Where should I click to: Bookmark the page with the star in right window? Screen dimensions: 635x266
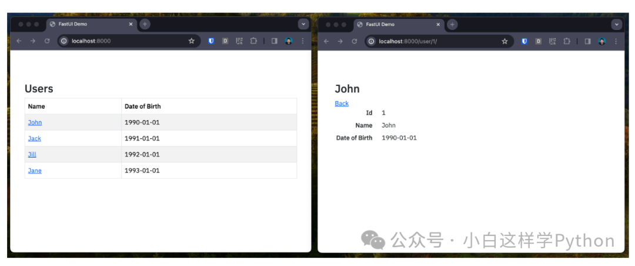504,41
